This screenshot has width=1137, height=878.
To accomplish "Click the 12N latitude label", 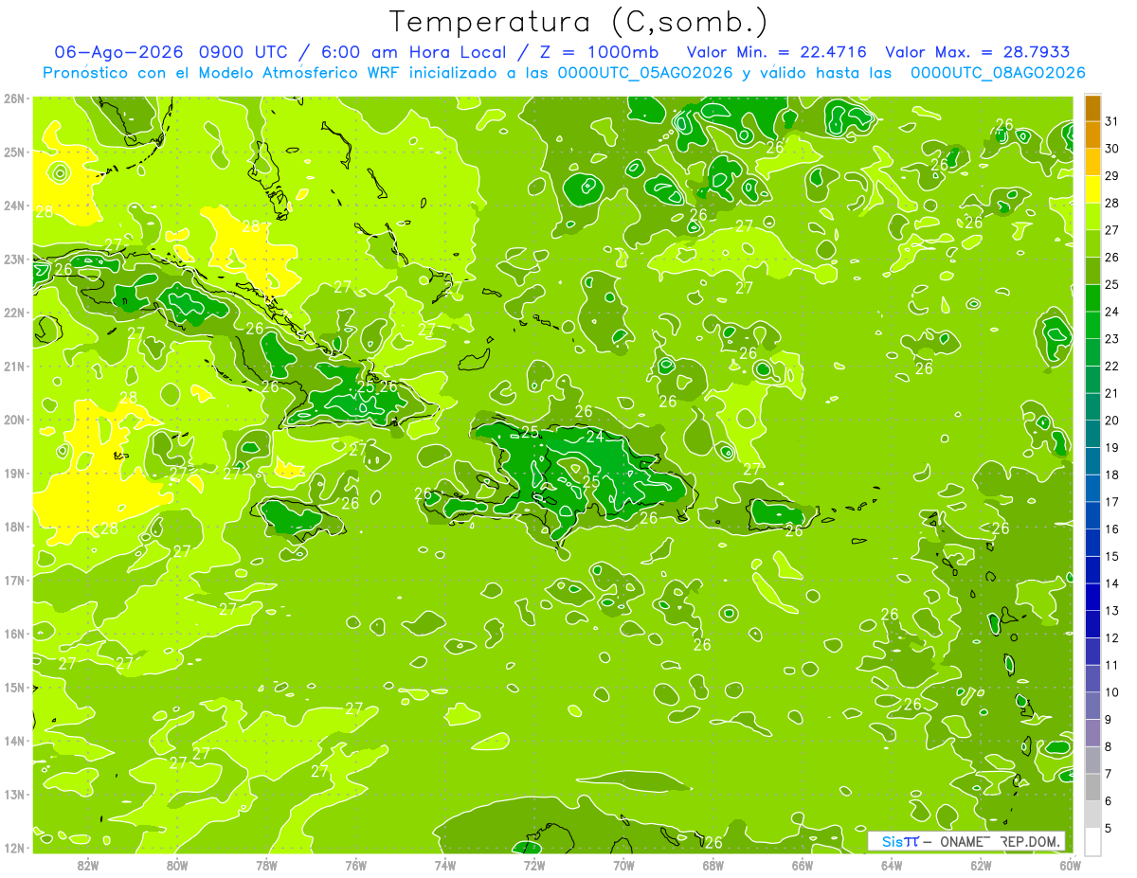I will pos(14,848).
